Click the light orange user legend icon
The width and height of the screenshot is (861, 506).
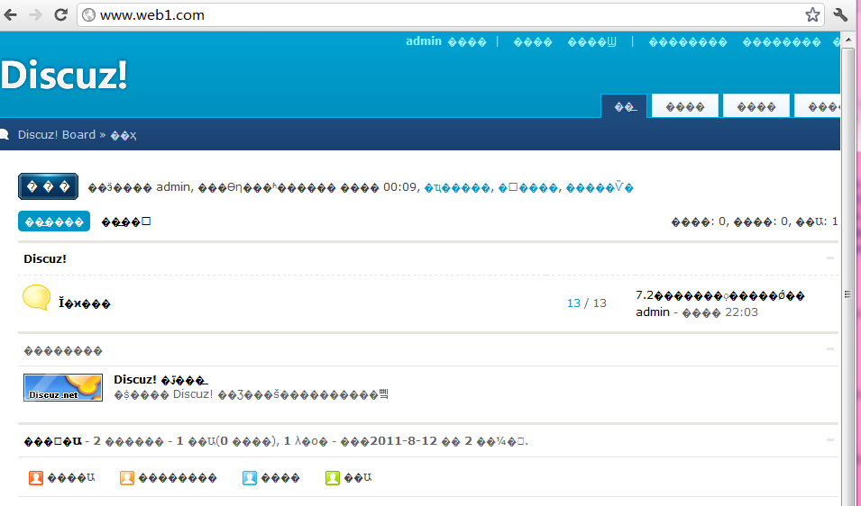pyautogui.click(x=127, y=478)
